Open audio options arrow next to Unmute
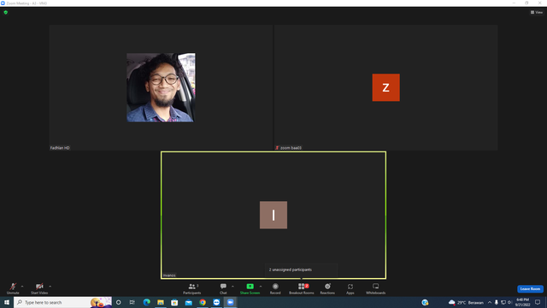Viewport: 547px width, 308px height. [22, 287]
